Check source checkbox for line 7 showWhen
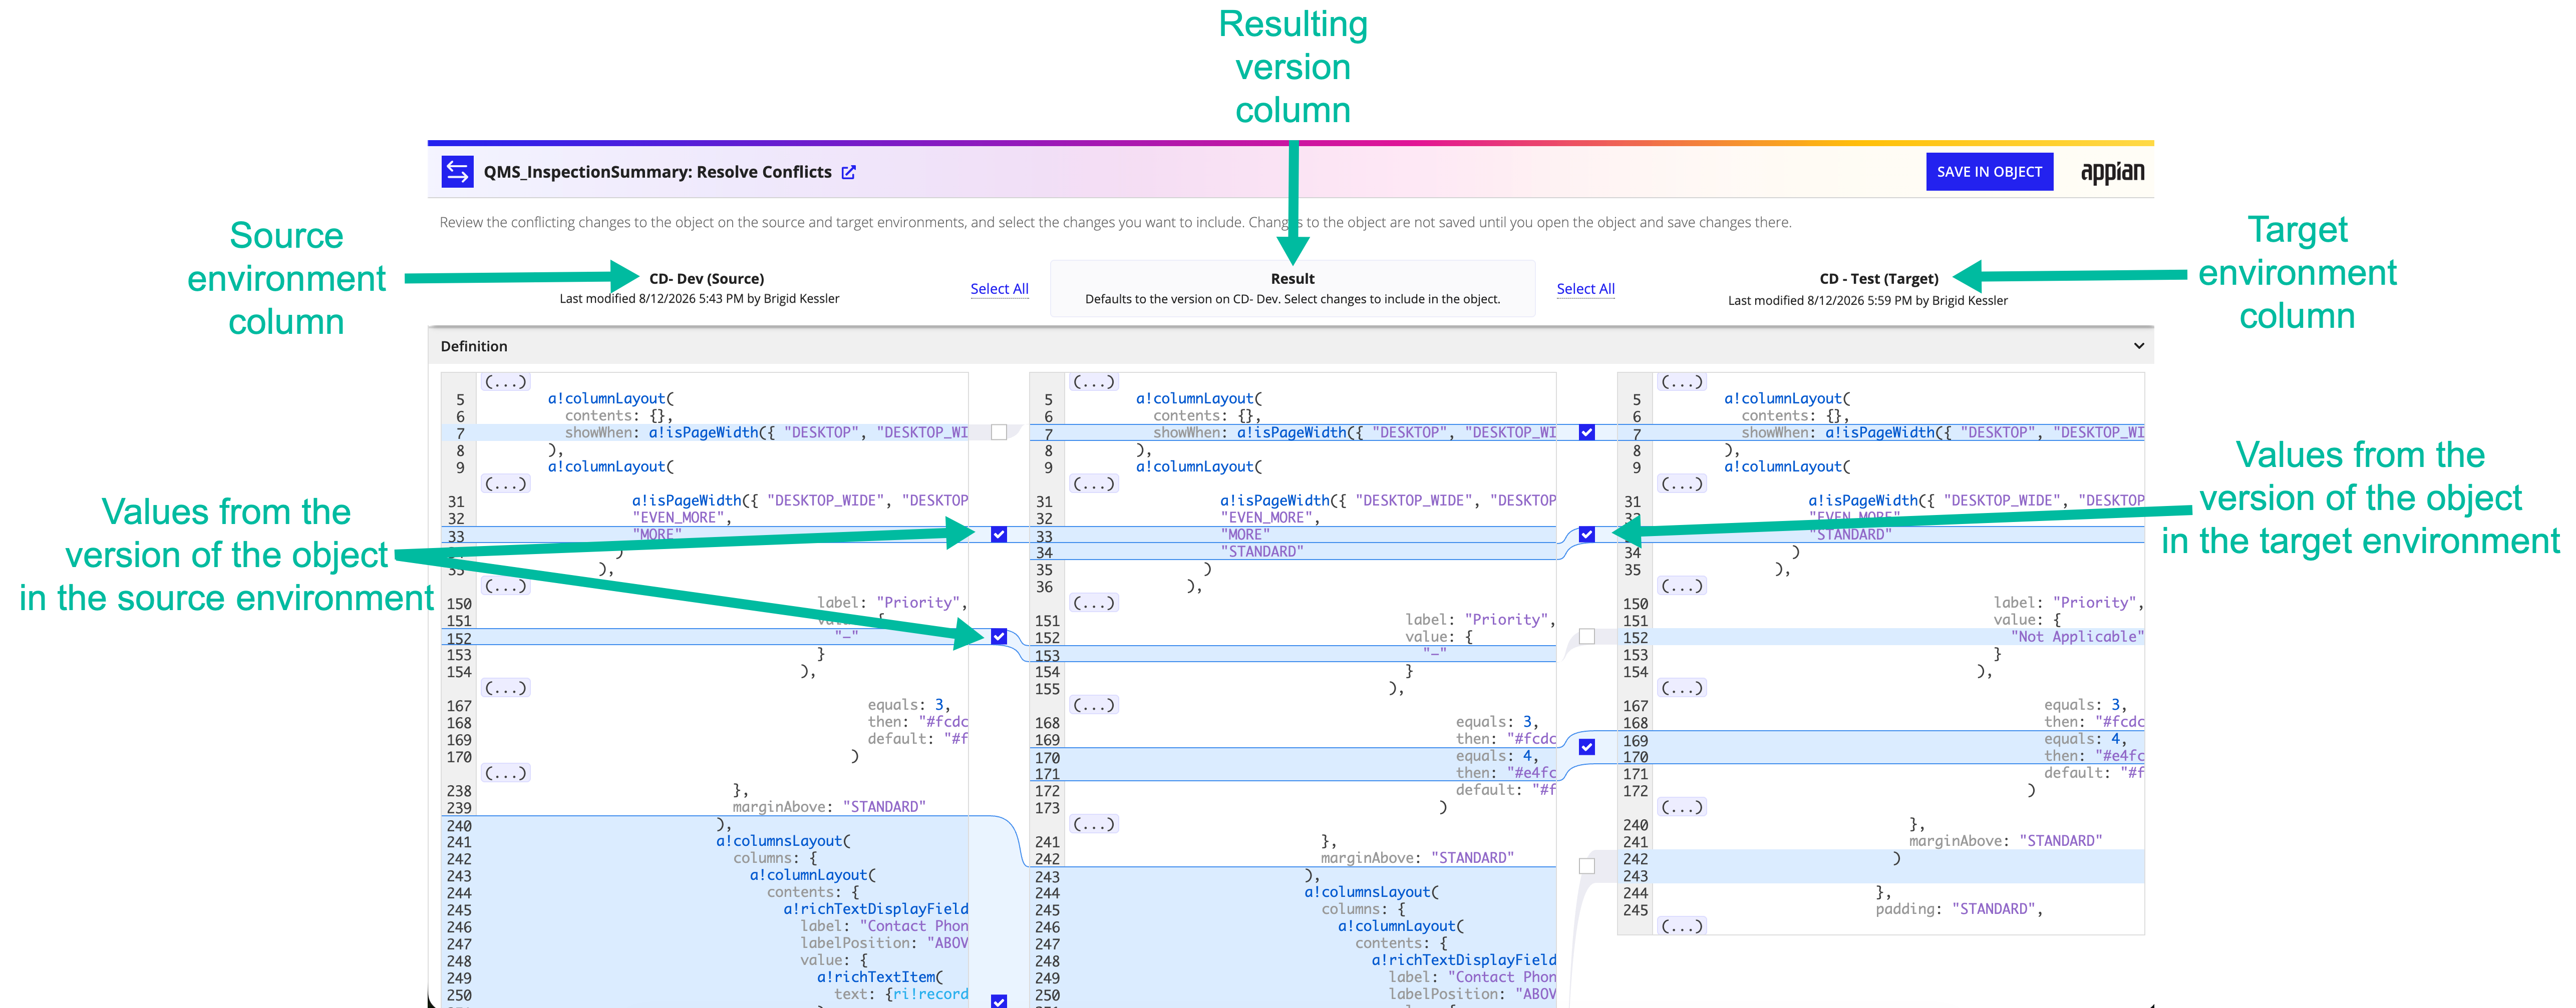Screen dimensions: 2576x1008 999,432
